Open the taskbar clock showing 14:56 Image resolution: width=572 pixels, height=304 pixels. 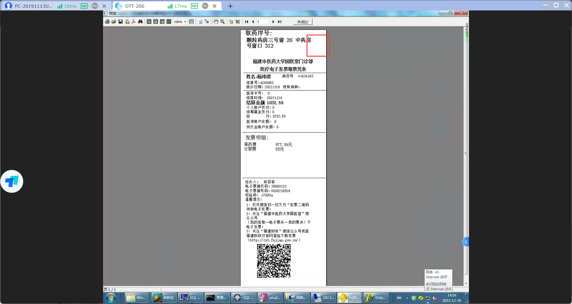[x=452, y=298]
